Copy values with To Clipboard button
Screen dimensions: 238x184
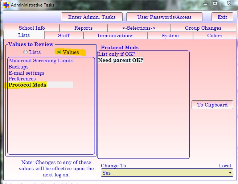(x=212, y=105)
